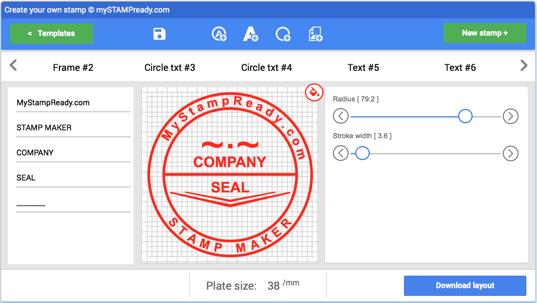Select the Text #6 tab
This screenshot has height=303, width=537.
(460, 68)
